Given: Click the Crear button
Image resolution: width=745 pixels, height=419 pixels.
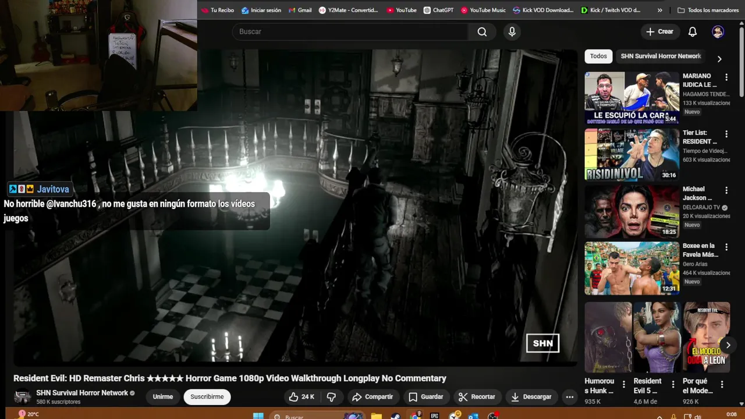Looking at the screenshot, I should coord(659,32).
